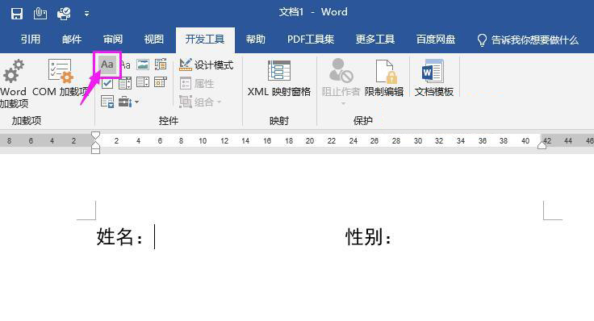Open Customize Quick Access Toolbar dropdown
This screenshot has width=594, height=321.
point(86,14)
